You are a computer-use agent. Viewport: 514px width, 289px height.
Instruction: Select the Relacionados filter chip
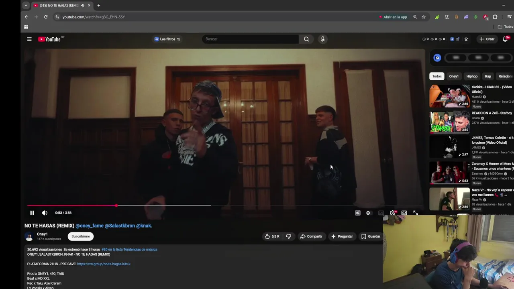(x=505, y=76)
